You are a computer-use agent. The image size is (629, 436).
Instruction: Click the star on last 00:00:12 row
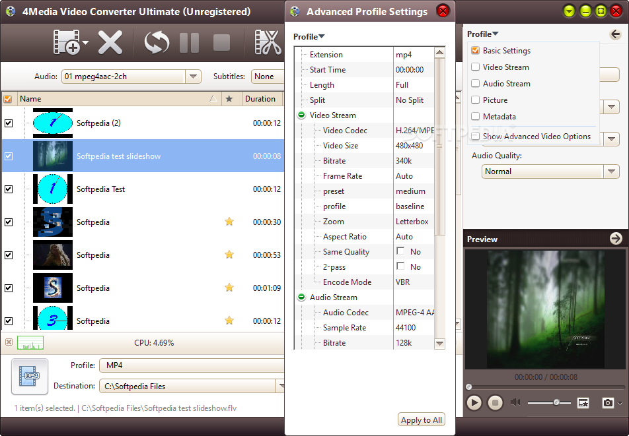[229, 320]
